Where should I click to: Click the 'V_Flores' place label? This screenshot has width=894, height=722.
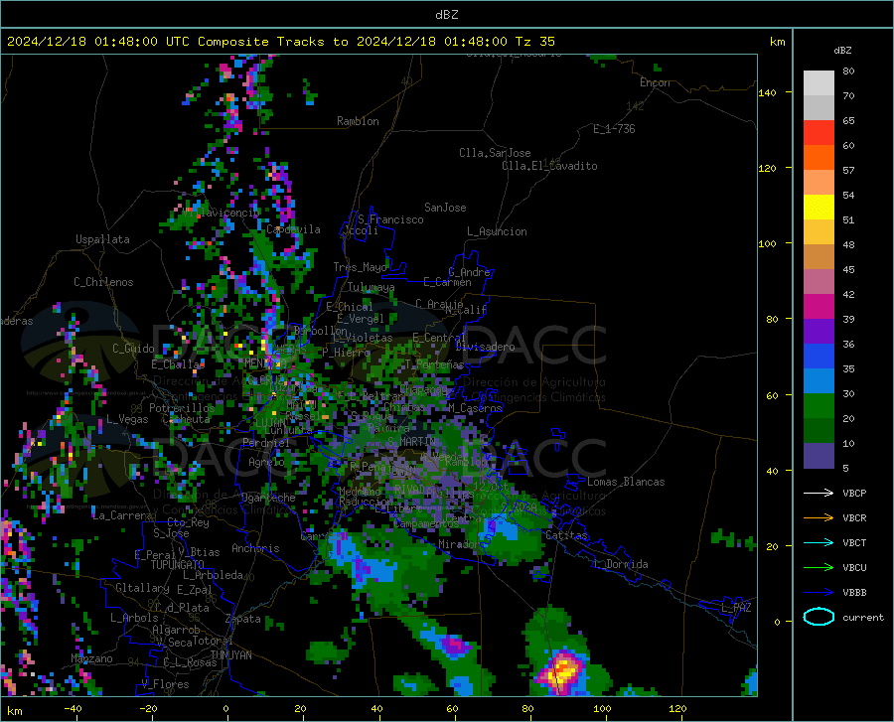[165, 684]
